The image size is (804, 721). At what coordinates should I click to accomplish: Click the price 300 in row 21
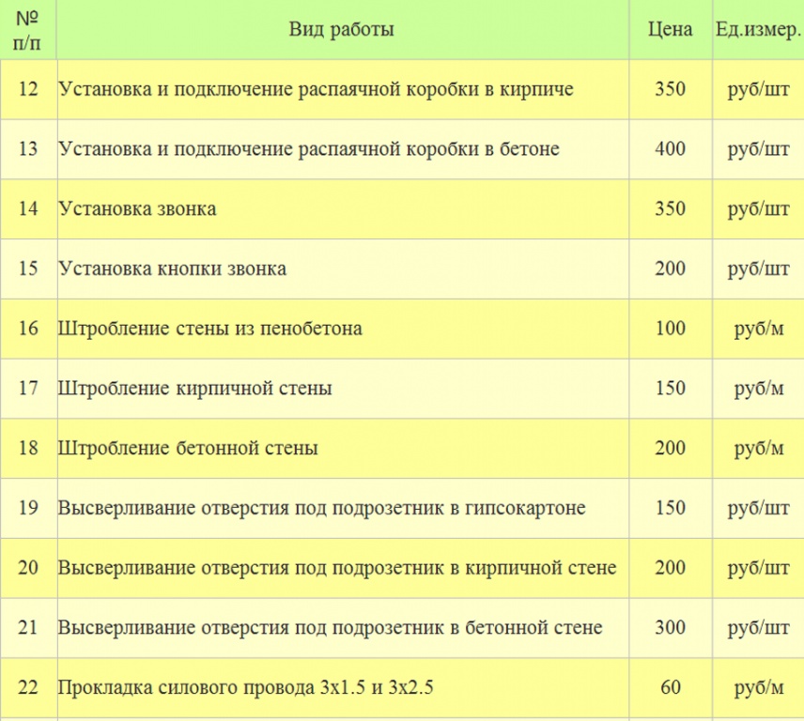pos(671,628)
